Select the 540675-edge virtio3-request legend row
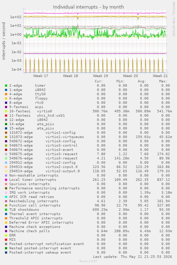The width and height of the screenshot is (177, 265). pyautogui.click(x=88, y=154)
